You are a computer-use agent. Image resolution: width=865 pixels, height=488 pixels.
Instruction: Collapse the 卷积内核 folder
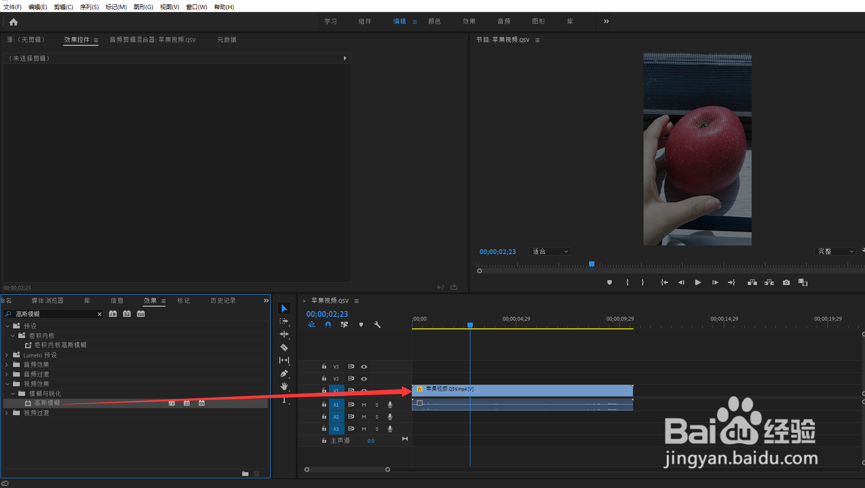point(13,336)
